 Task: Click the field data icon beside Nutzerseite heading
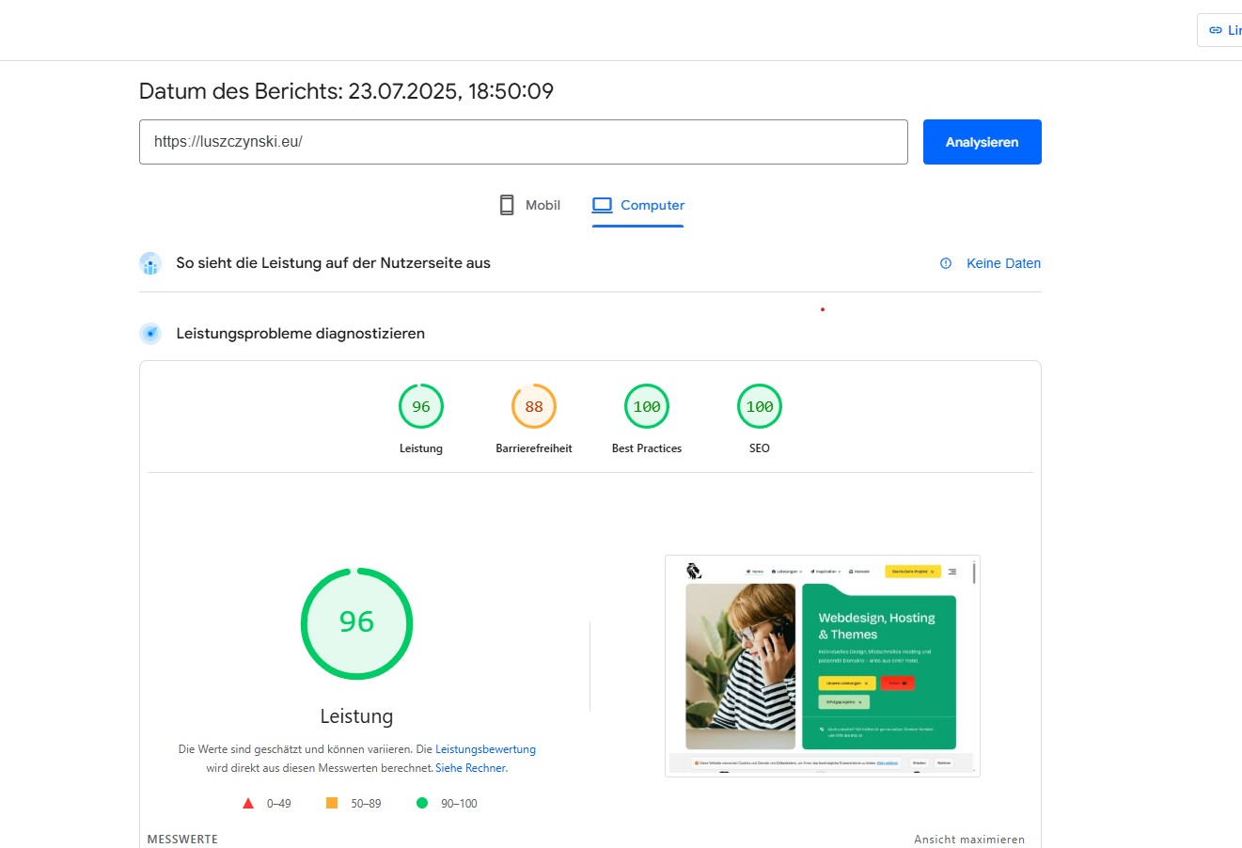(150, 263)
